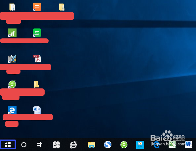Switch to Word on the taskbar
Screen dimensions: 196x151
tap(188, 144)
